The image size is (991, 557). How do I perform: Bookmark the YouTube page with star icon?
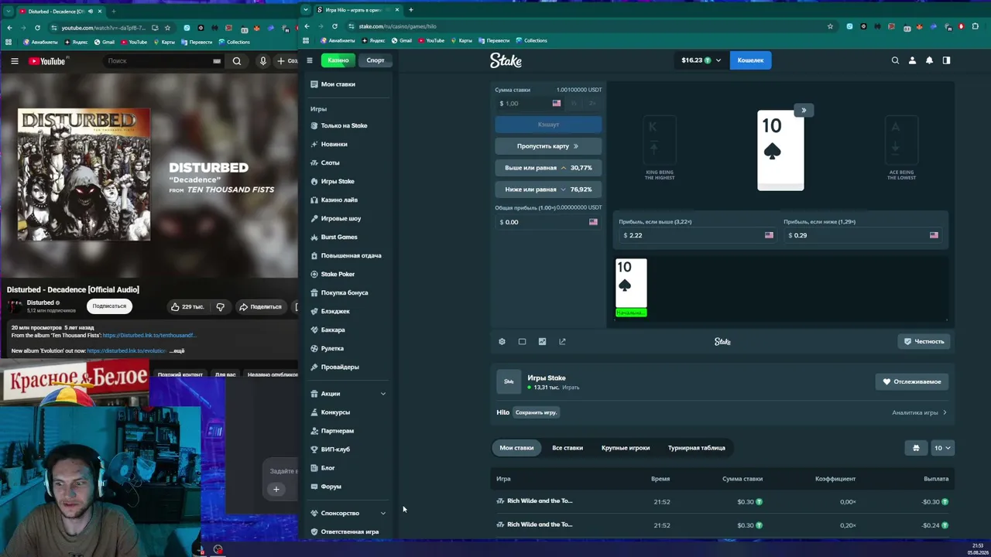pyautogui.click(x=167, y=28)
